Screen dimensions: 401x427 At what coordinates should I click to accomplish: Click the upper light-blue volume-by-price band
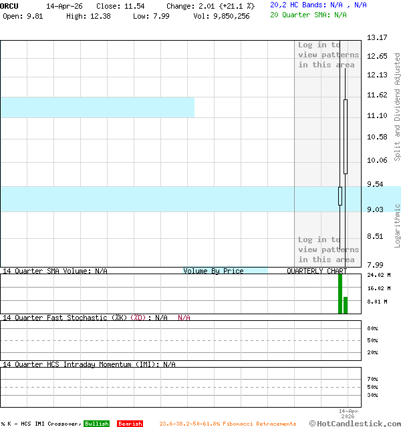97,107
